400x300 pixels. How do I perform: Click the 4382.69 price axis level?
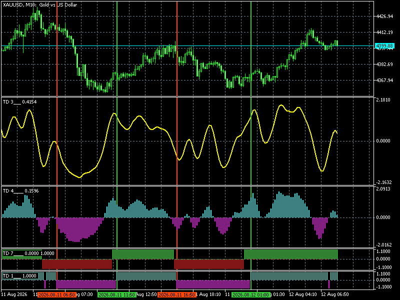pos(384,64)
